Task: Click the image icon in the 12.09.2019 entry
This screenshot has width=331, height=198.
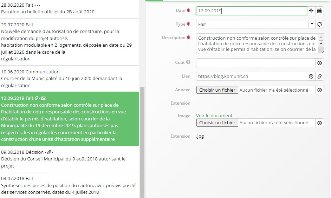Action: pos(44,98)
